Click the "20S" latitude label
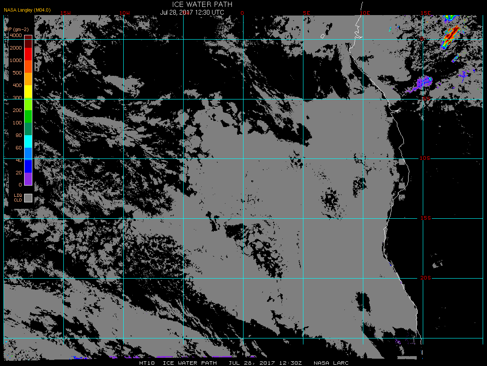 coord(425,278)
